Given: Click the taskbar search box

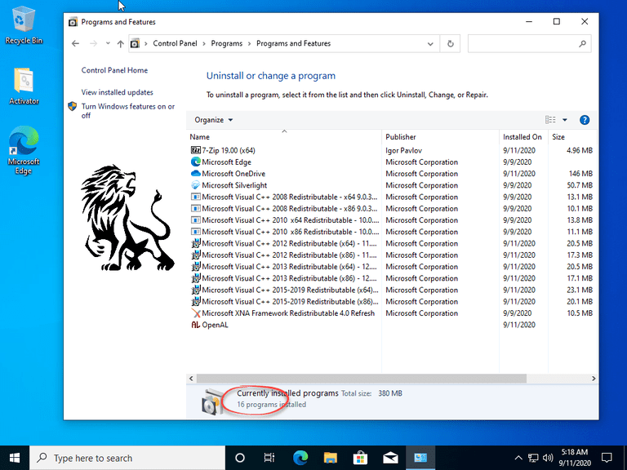Looking at the screenshot, I should pyautogui.click(x=127, y=458).
